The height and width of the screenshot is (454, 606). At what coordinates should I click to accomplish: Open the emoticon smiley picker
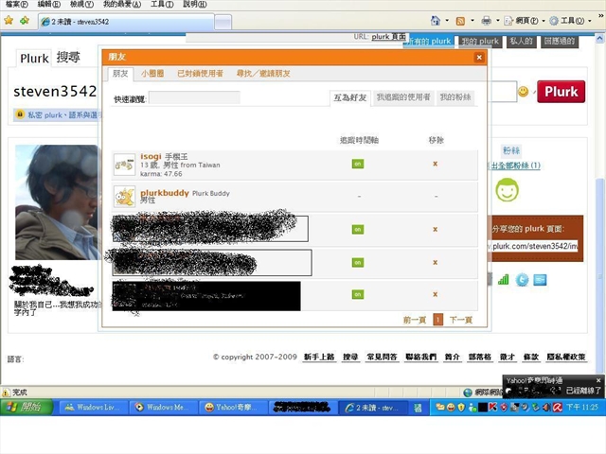523,91
